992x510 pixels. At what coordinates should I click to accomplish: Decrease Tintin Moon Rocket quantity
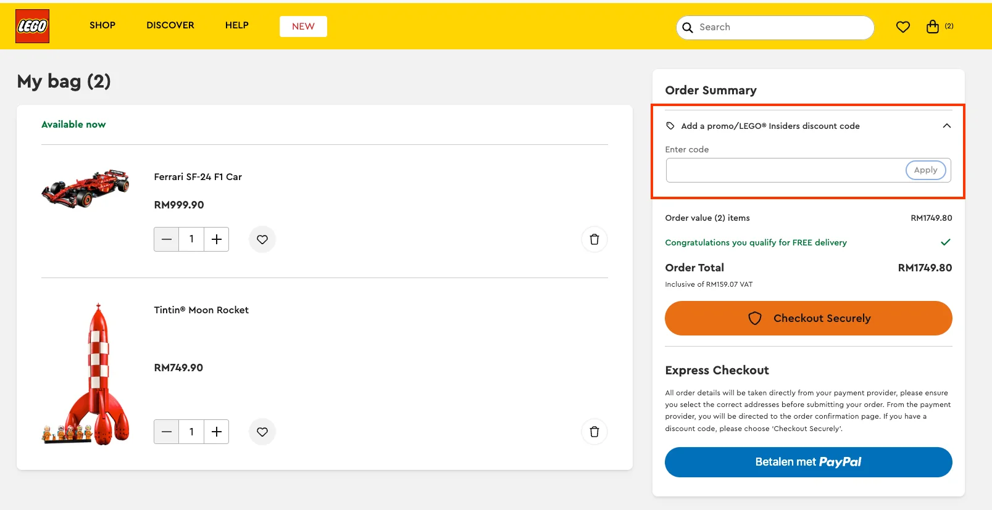[167, 432]
